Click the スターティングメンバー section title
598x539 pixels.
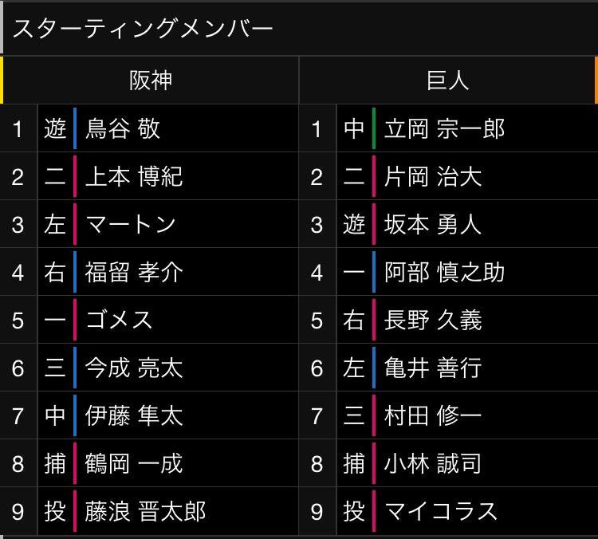[x=144, y=29]
